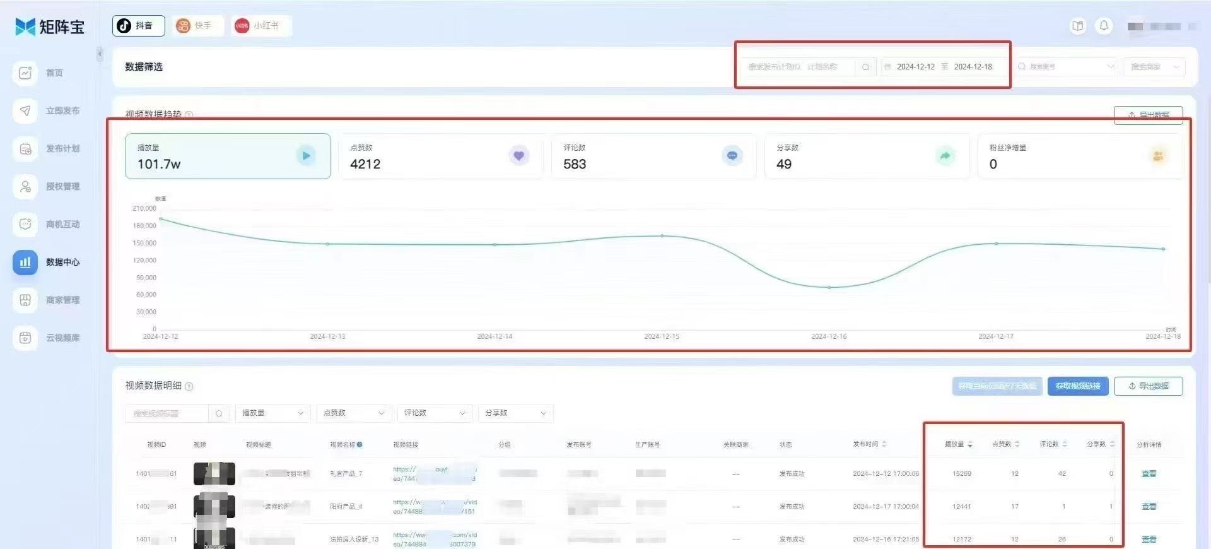Click the search icon beside 搜索视频标题 field
Viewport: 1211px width, 549px height.
219,413
